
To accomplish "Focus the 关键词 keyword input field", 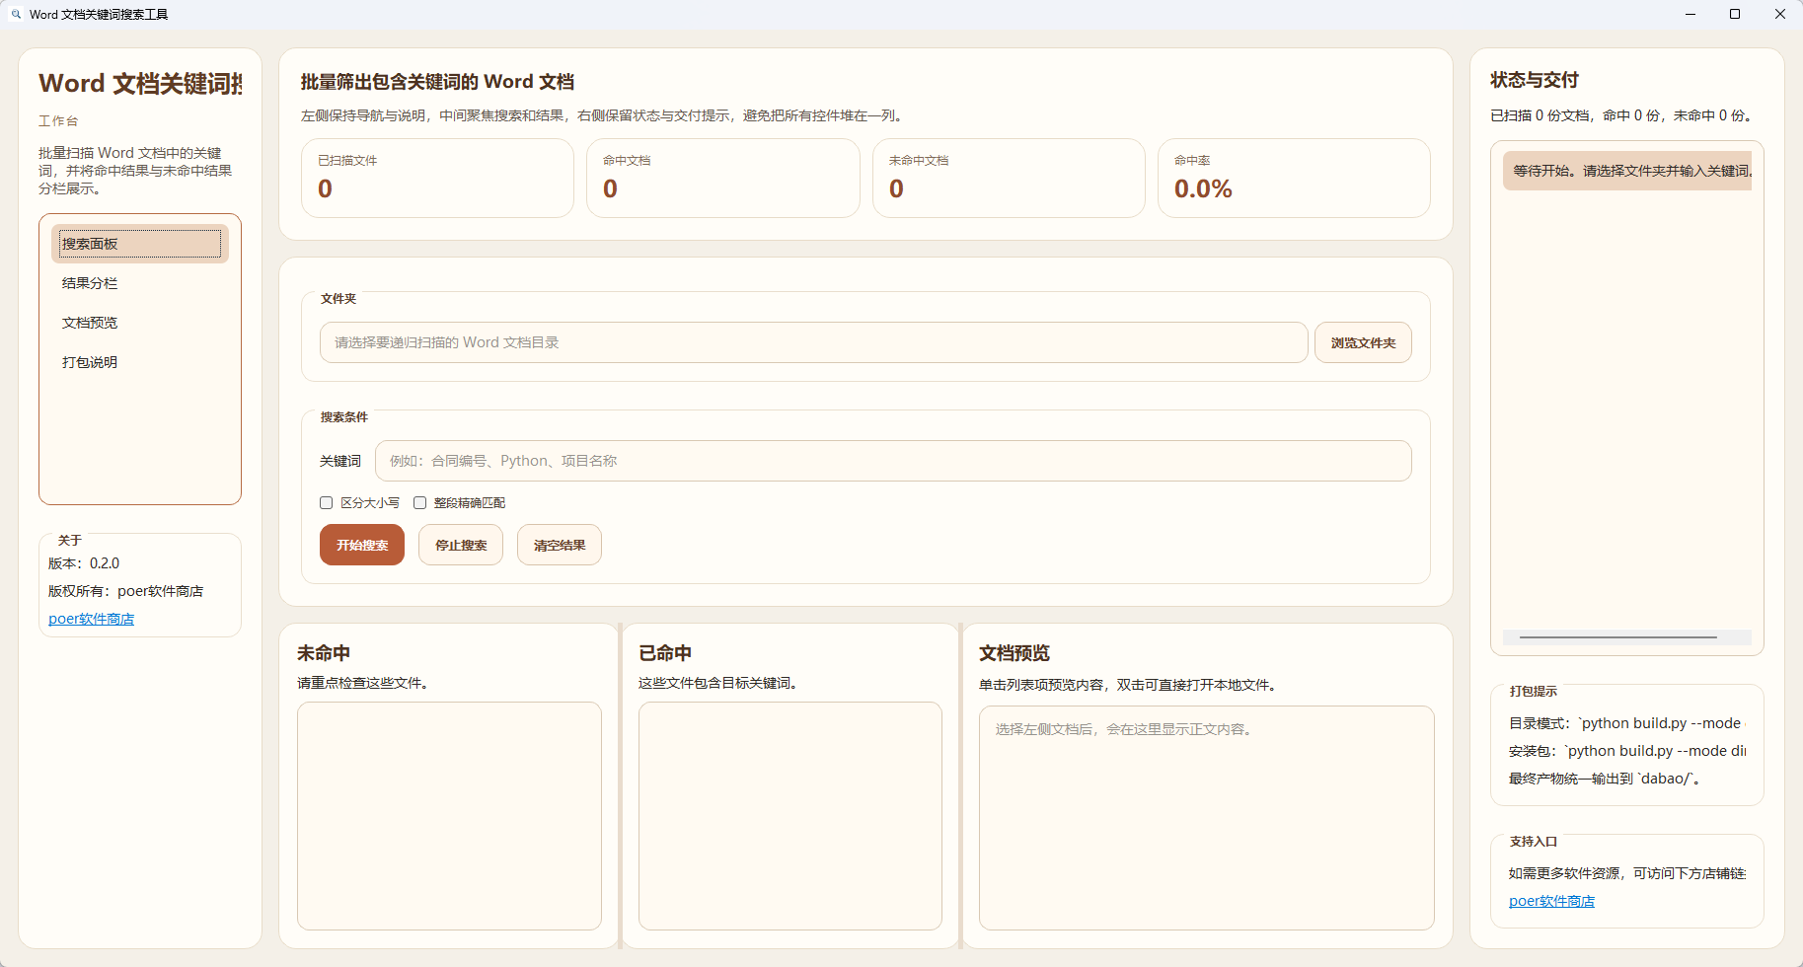I will point(893,461).
